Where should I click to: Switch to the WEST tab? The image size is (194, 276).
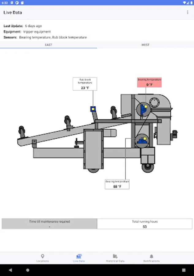[145, 45]
